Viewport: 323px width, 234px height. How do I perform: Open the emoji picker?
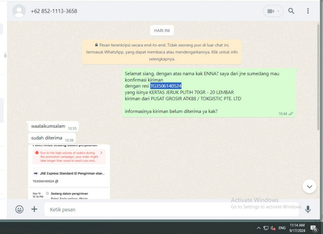coord(19,209)
